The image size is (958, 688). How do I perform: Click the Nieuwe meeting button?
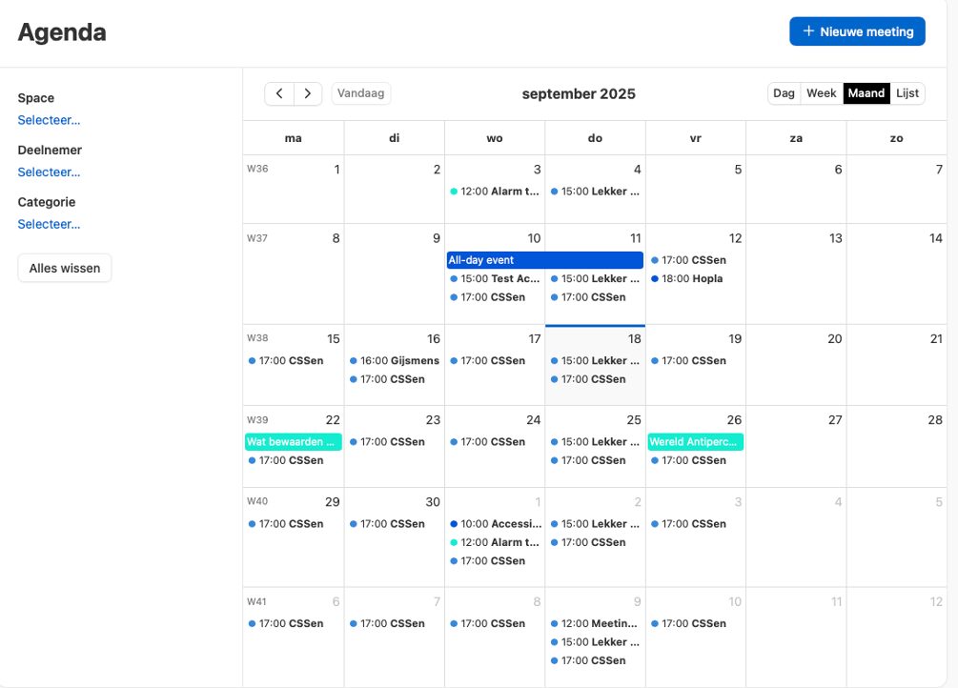[x=857, y=31]
